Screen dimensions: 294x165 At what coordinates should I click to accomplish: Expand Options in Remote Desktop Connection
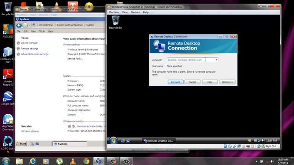227,82
